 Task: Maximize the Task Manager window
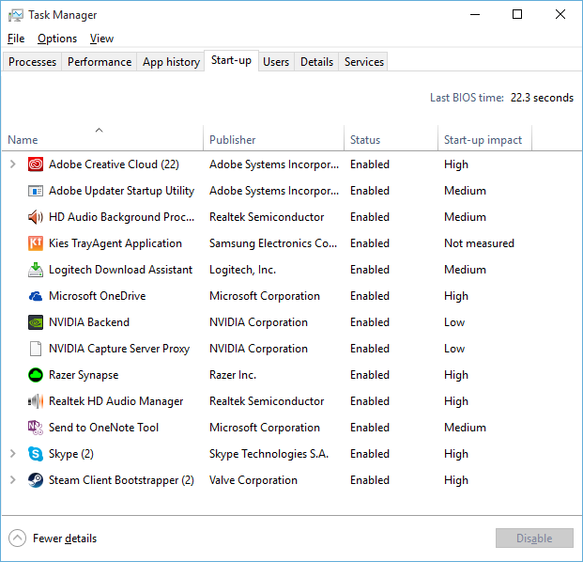517,15
